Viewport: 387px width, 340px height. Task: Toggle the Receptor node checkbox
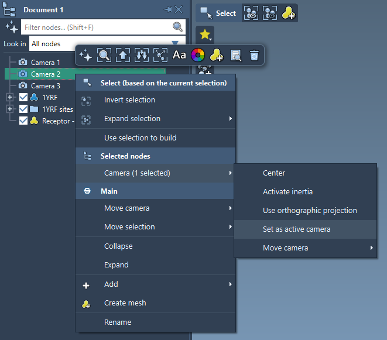coord(23,121)
